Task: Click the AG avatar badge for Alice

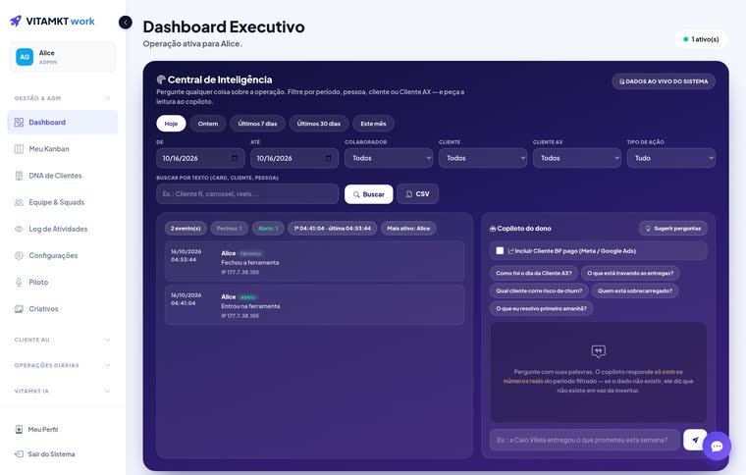Action: pos(25,57)
